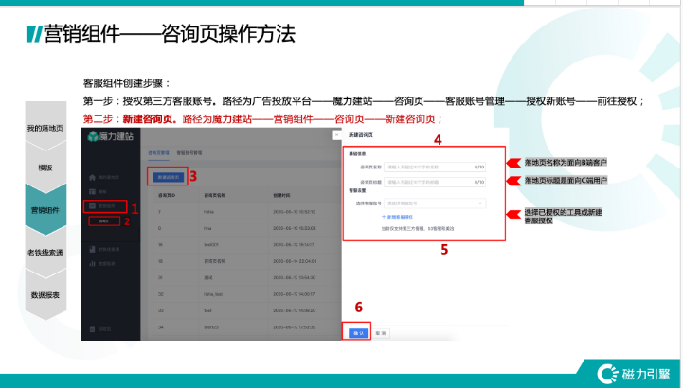Viewport: 683px width, 388px height.
Task: Click the 咨询页名称 input field in dialog
Action: (x=434, y=168)
